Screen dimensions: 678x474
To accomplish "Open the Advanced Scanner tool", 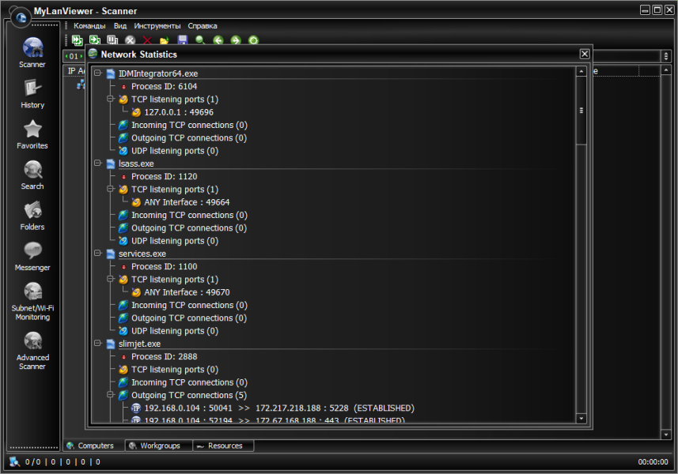I will [32, 351].
